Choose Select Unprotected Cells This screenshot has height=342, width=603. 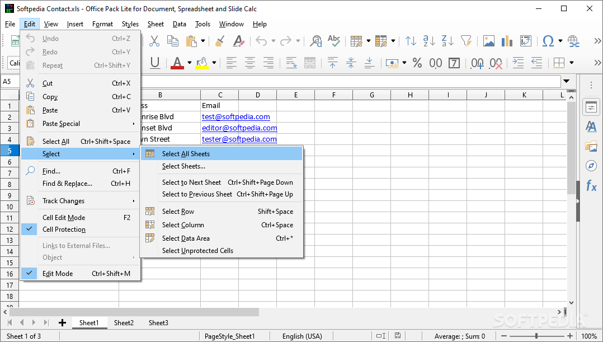[x=222, y=251]
